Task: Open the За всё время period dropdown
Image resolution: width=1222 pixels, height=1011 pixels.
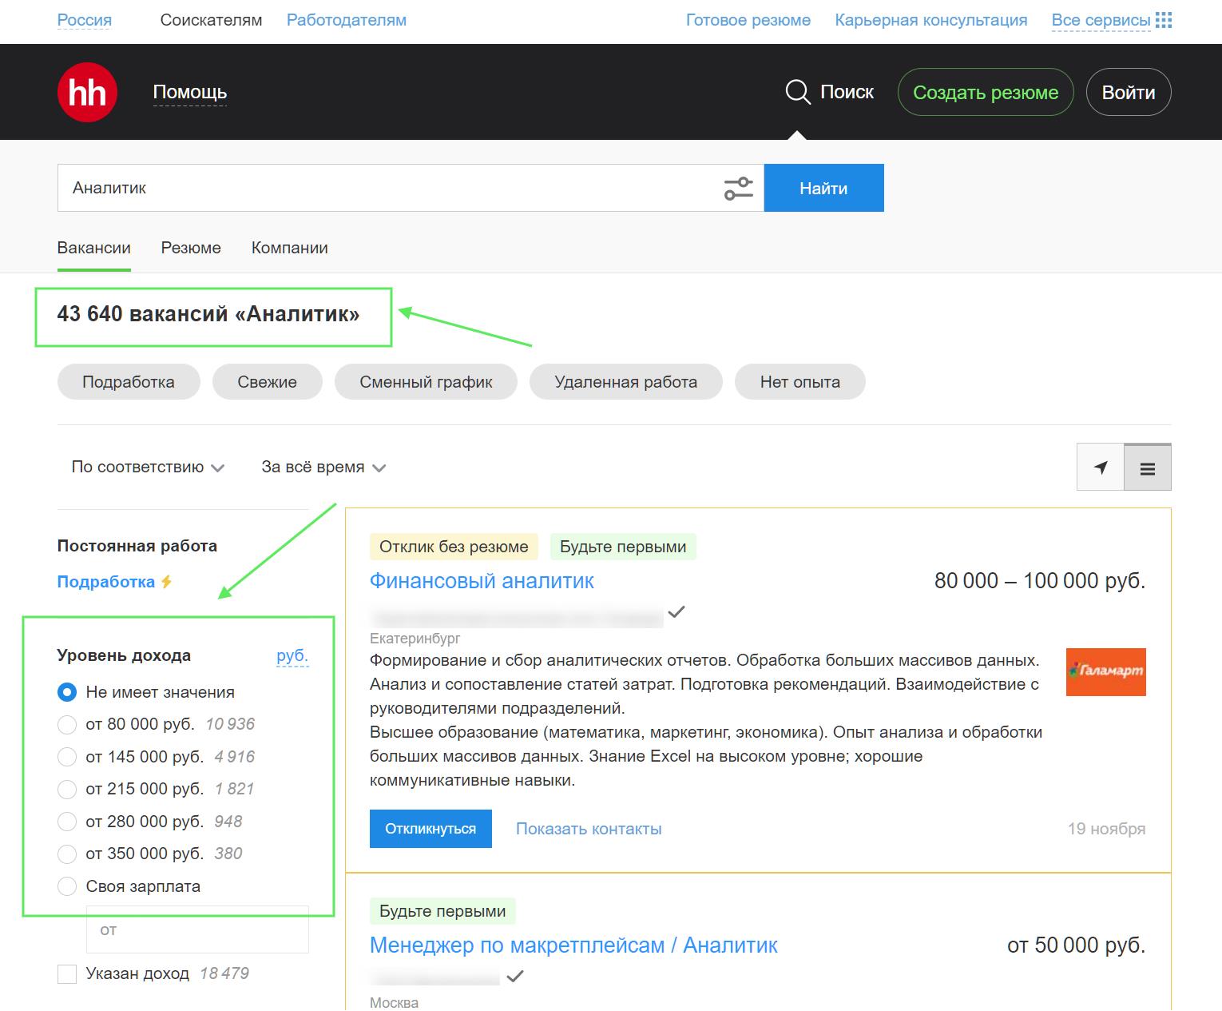Action: click(323, 468)
